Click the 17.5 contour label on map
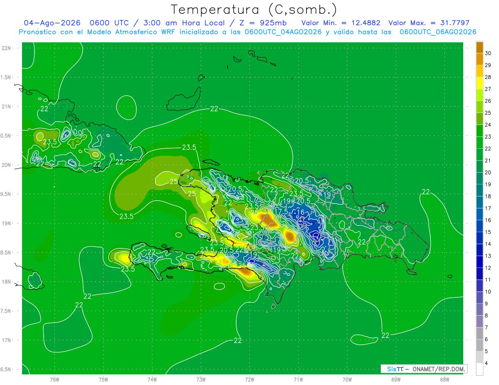Image resolution: width=499 pixels, height=385 pixels. (281, 211)
